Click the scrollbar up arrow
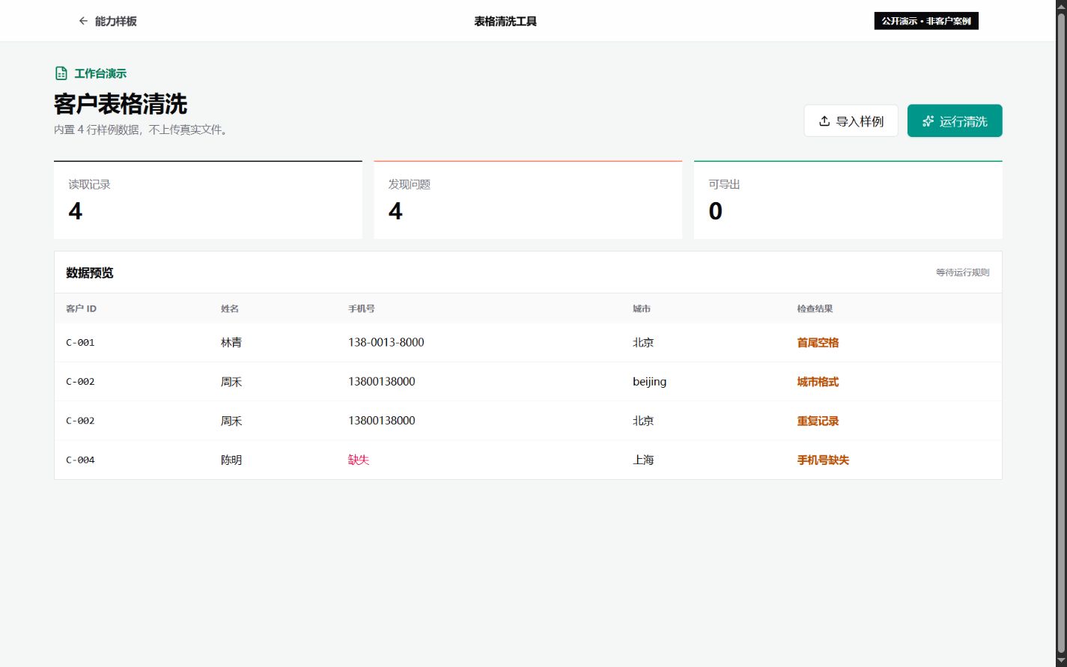The image size is (1067, 667). click(1061, 6)
